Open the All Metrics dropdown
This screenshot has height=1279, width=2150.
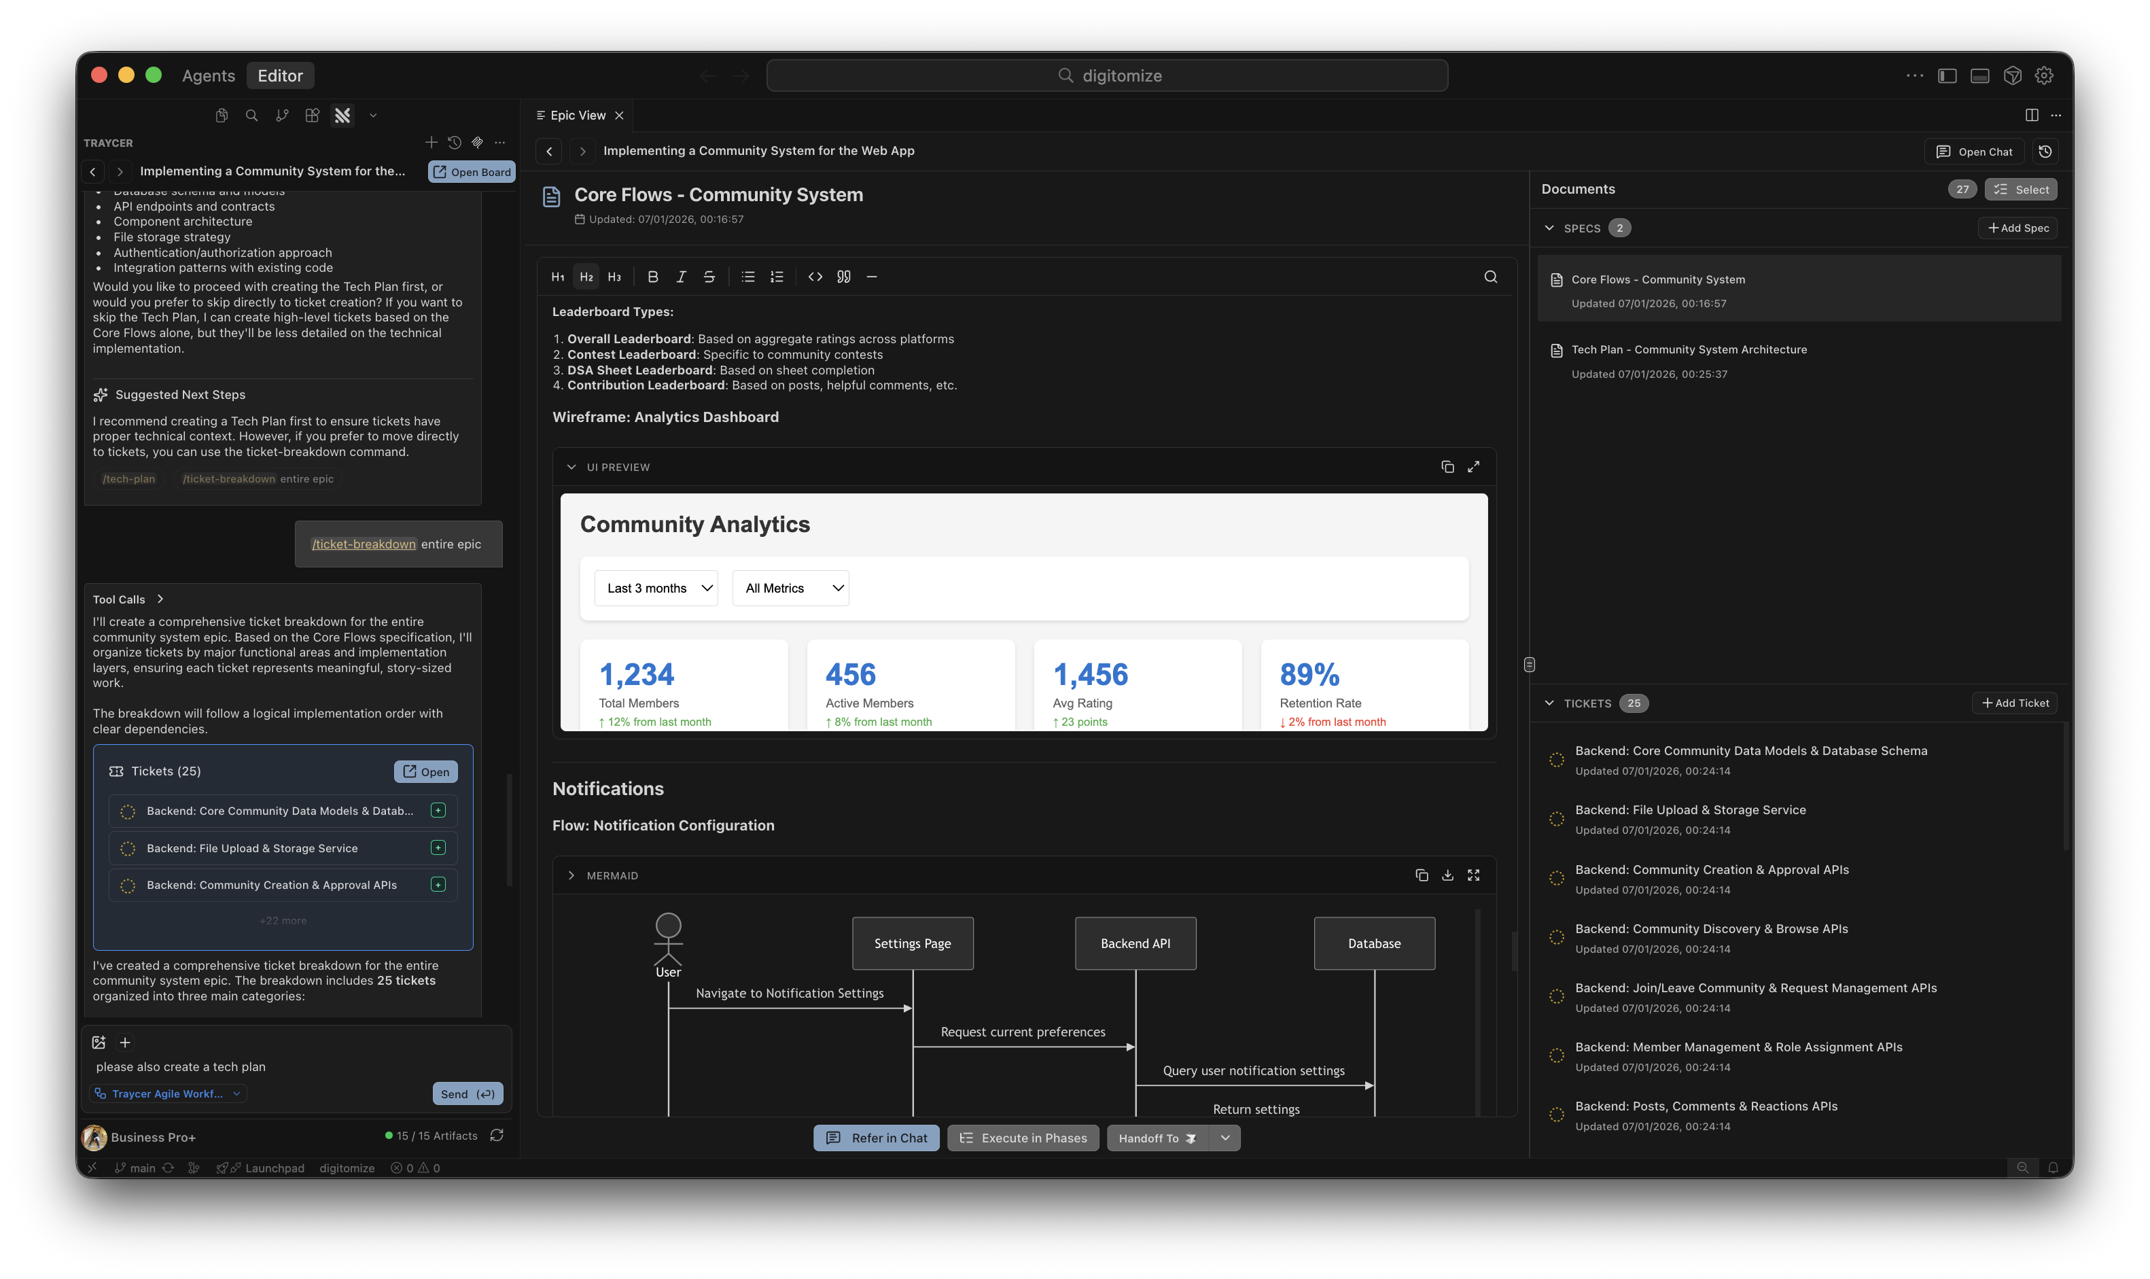pos(790,588)
